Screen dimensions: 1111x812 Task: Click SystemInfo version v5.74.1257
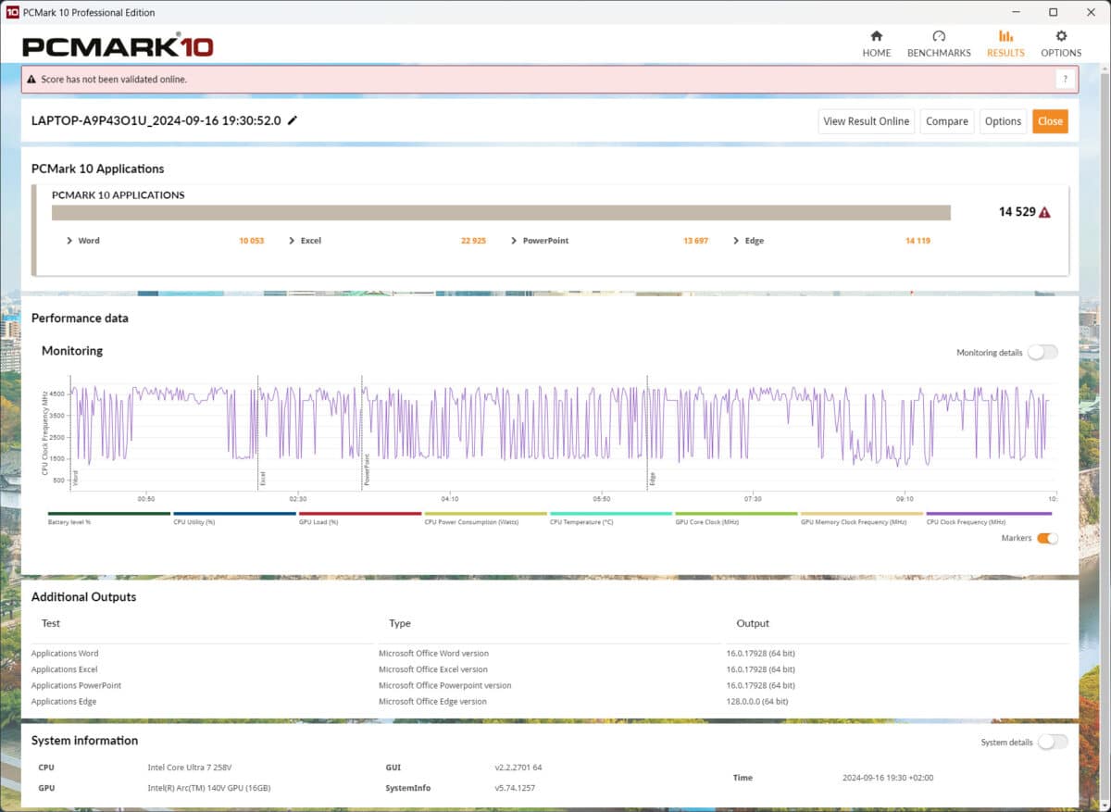click(515, 788)
